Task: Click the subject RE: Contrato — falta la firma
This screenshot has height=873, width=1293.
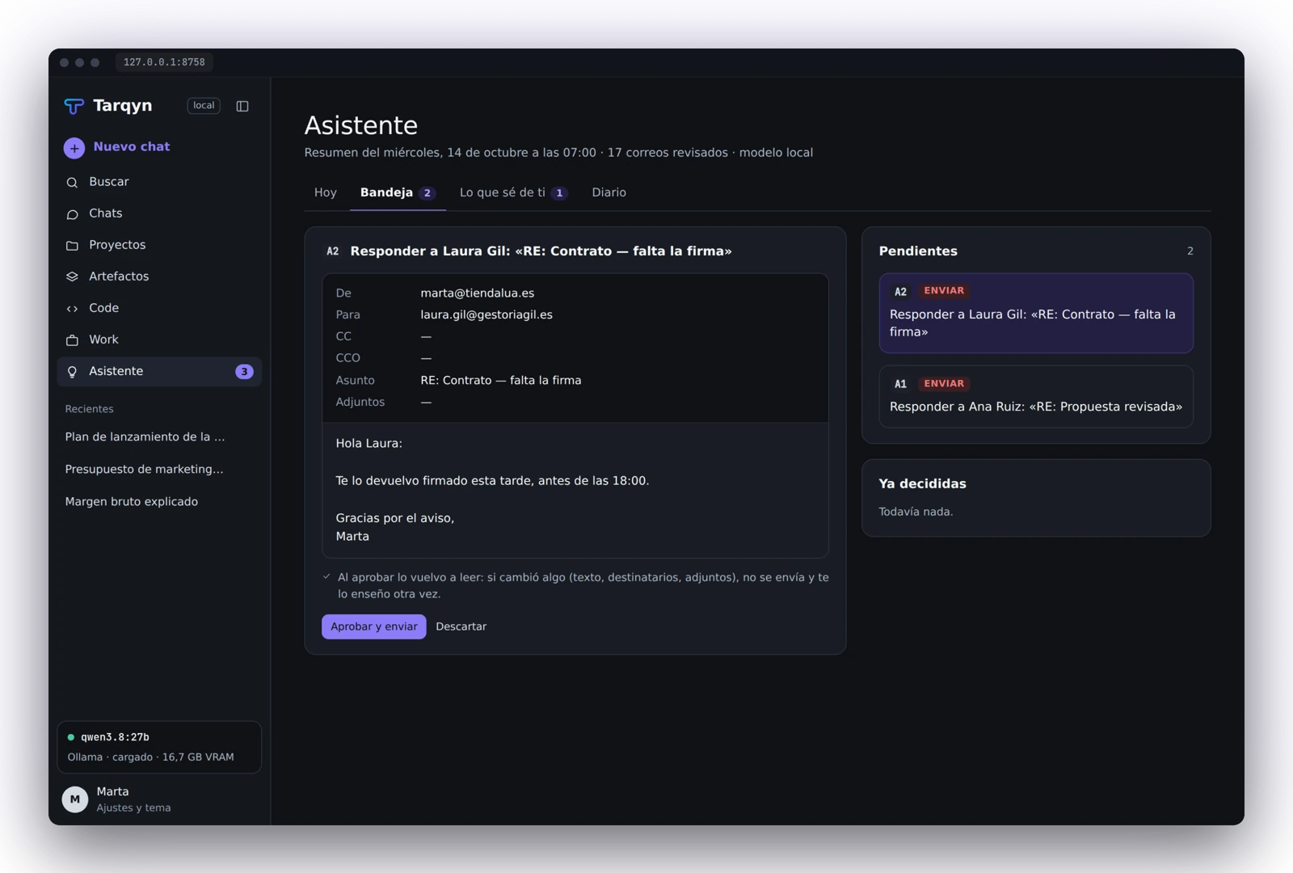Action: [501, 381]
